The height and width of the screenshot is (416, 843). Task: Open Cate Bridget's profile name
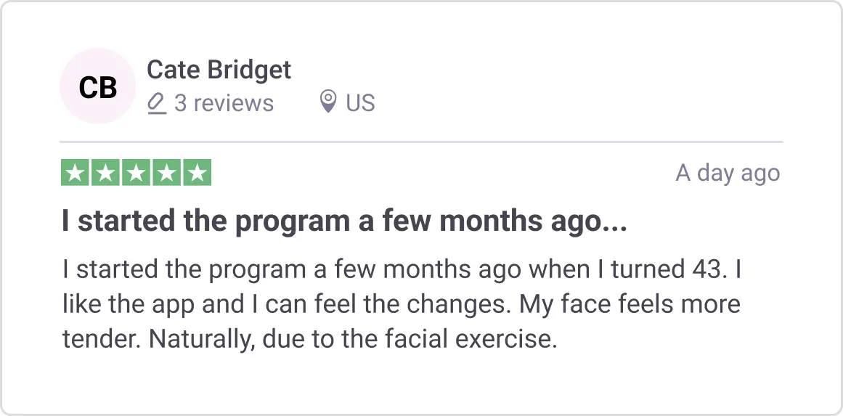[219, 70]
